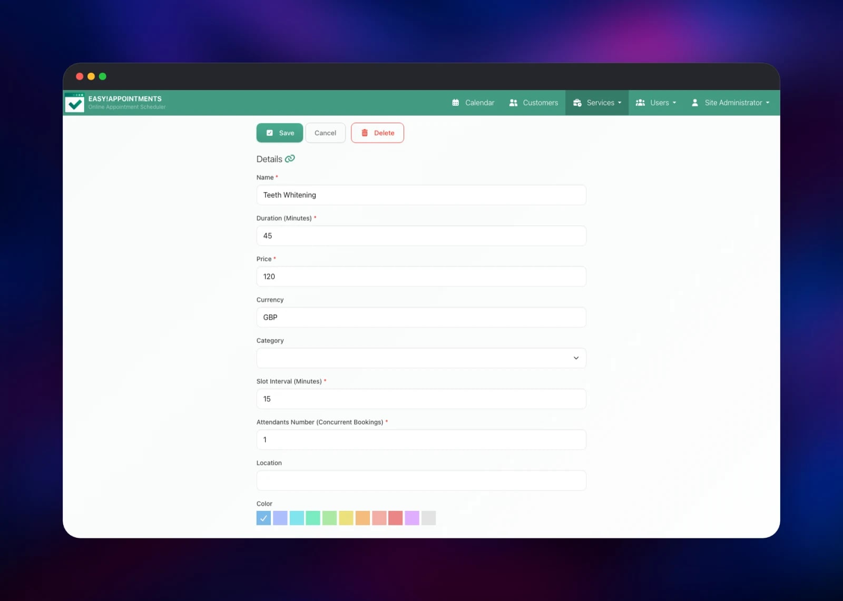Select the light gray color swatch
The width and height of the screenshot is (843, 601).
(428, 518)
